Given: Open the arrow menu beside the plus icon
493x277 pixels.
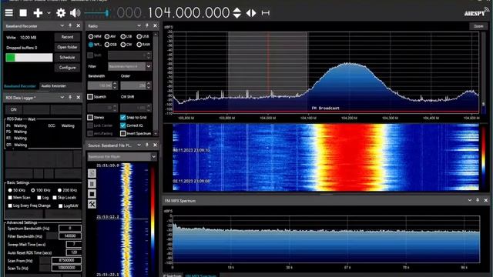Looking at the screenshot, I should click(x=49, y=13).
